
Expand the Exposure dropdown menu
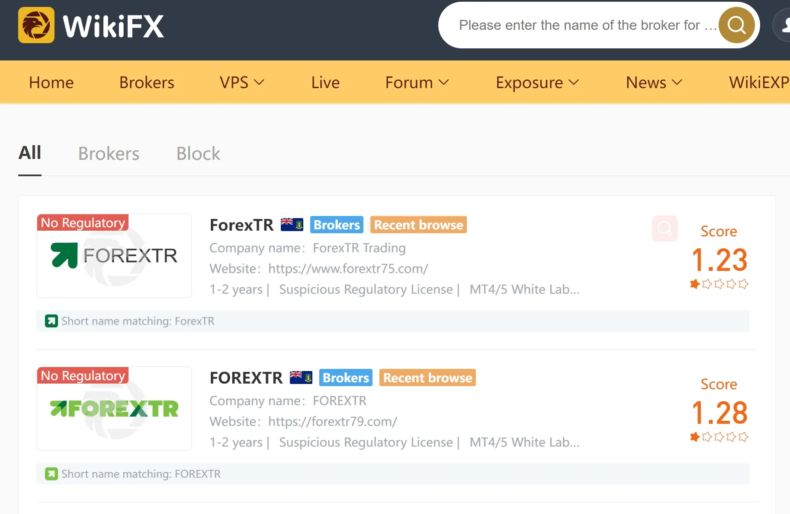point(537,82)
